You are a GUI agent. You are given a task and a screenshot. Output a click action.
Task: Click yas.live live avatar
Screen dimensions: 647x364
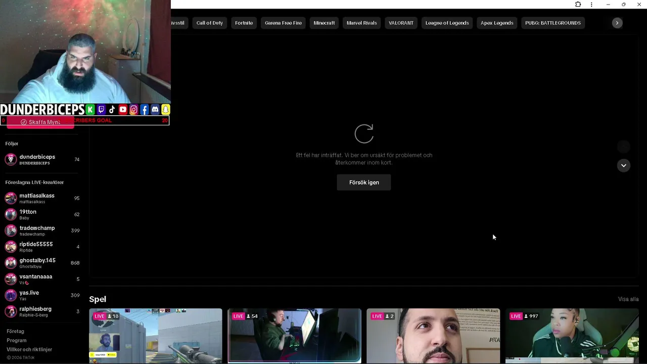click(x=11, y=295)
